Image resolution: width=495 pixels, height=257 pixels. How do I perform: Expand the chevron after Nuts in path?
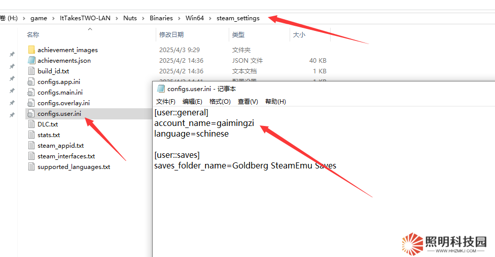click(x=143, y=18)
